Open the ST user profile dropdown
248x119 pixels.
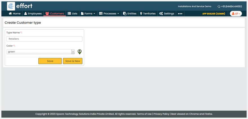click(x=236, y=14)
